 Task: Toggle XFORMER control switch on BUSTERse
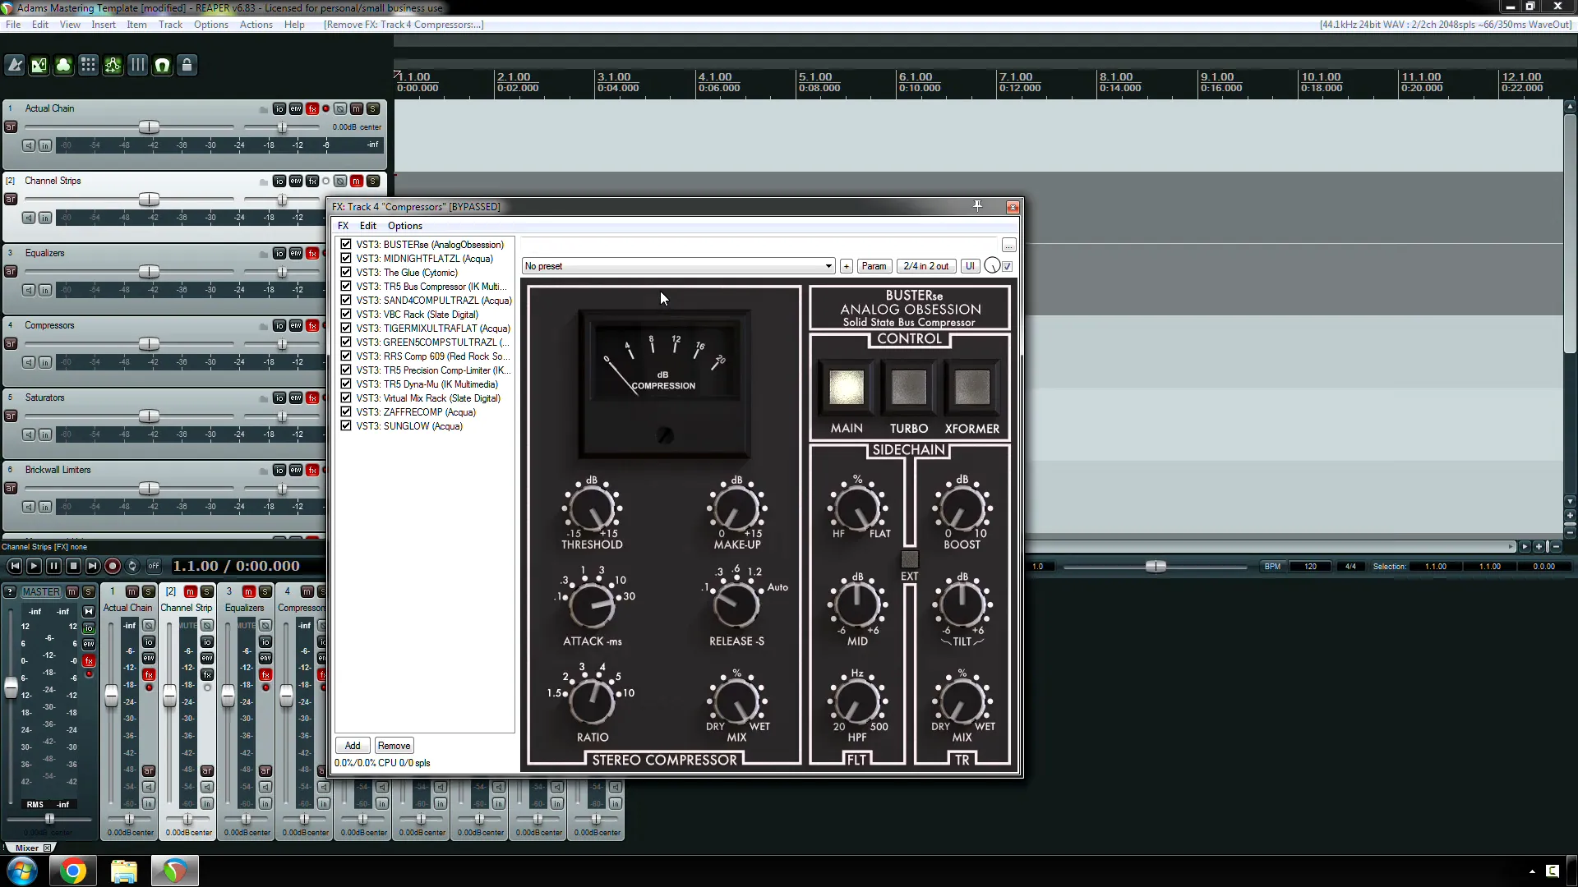pyautogui.click(x=971, y=388)
